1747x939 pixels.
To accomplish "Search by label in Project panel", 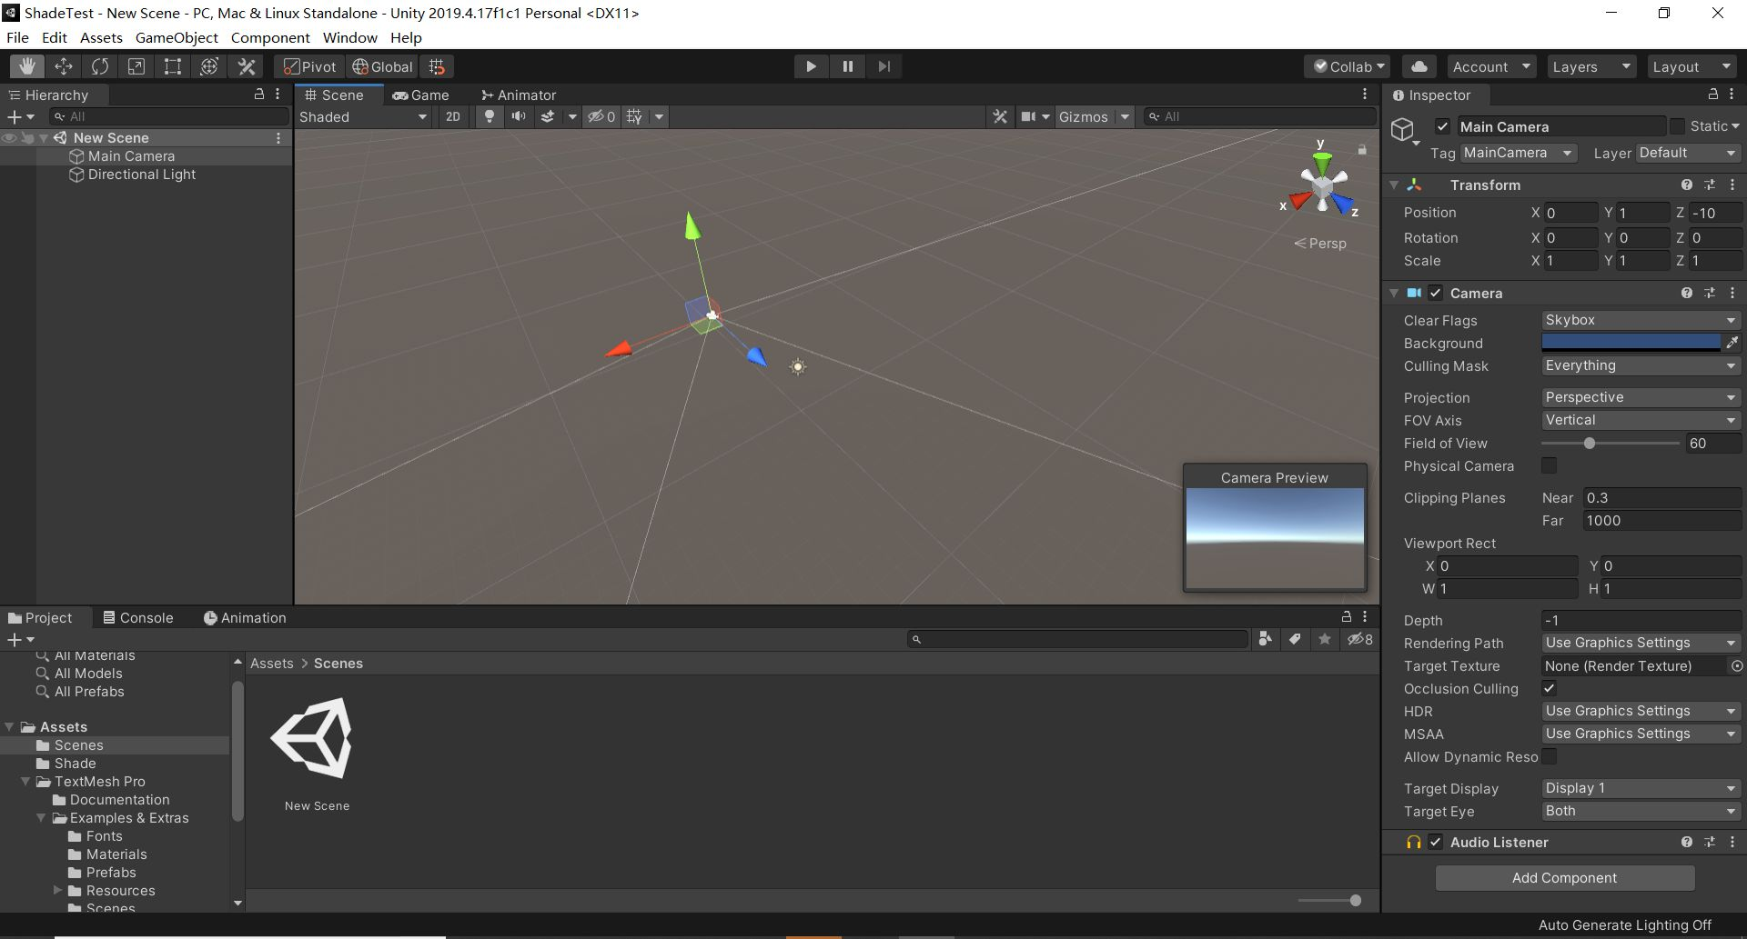I will point(1295,639).
